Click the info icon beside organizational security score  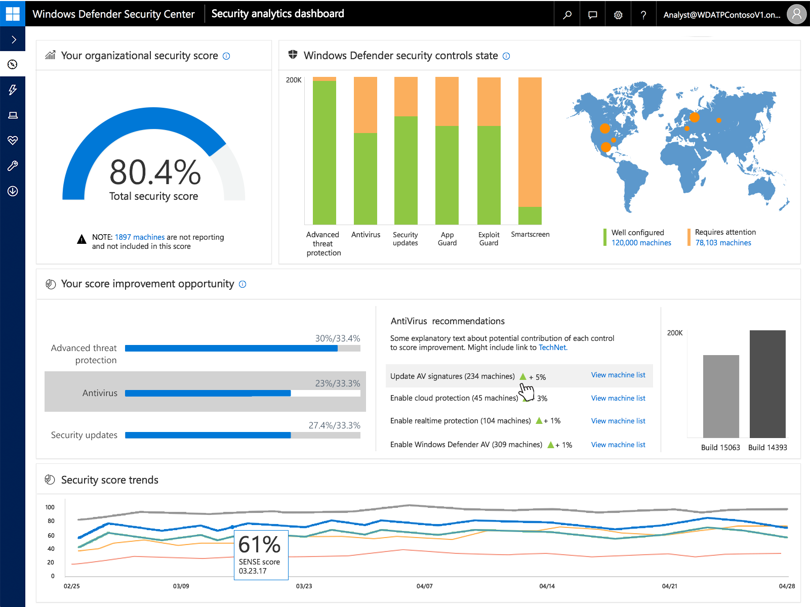coord(226,56)
